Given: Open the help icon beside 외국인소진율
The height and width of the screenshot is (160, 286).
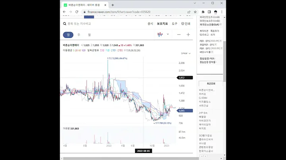Looking at the screenshot, I should [221, 25].
